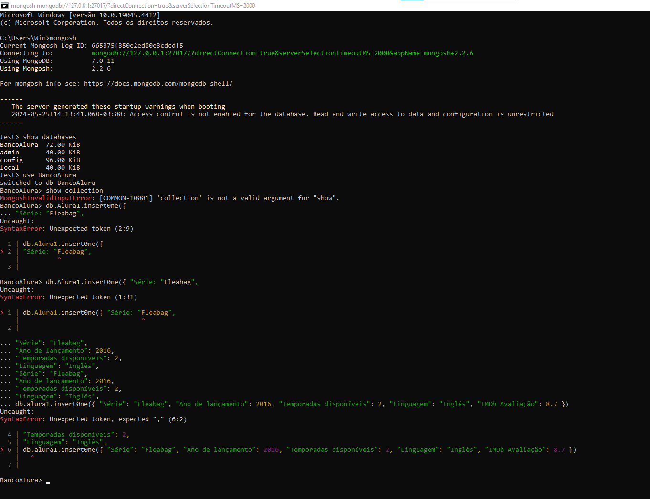Click the "show collection" command text

74,191
